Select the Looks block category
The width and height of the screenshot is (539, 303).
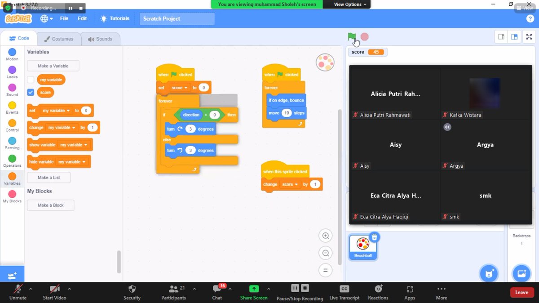[12, 72]
